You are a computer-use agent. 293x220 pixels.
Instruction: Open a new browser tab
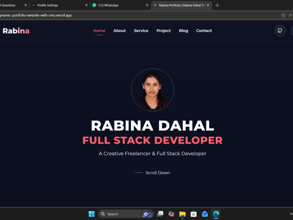click(217, 5)
